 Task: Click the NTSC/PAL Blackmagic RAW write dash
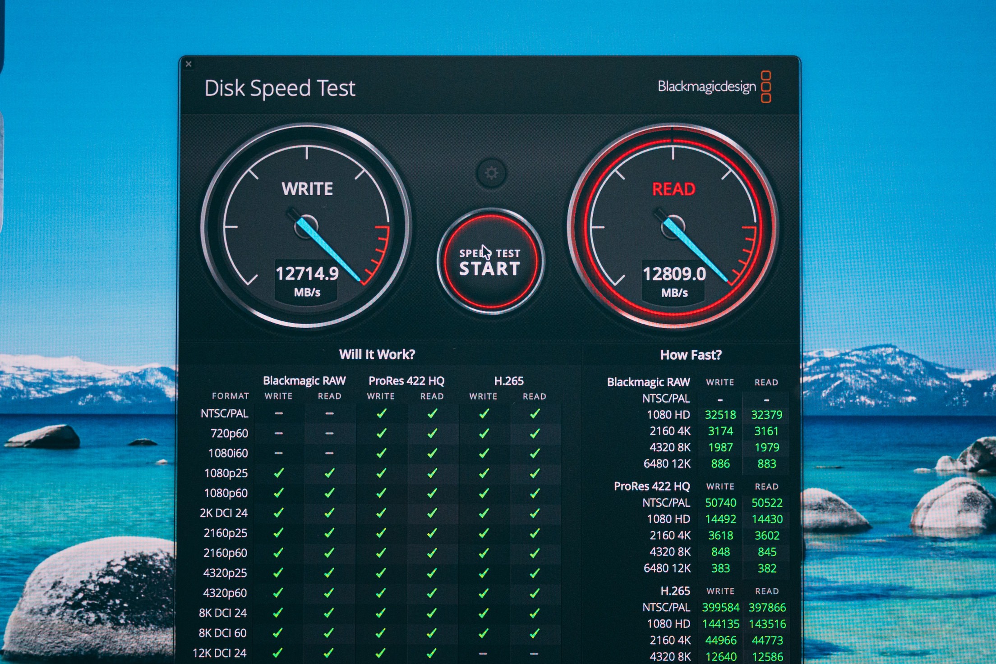pos(279,413)
